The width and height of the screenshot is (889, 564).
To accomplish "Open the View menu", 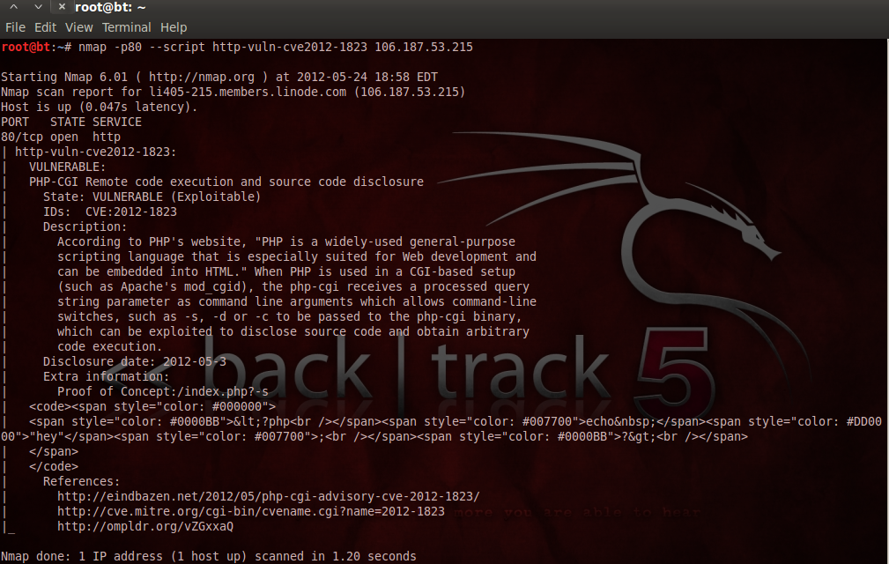I will pyautogui.click(x=78, y=27).
